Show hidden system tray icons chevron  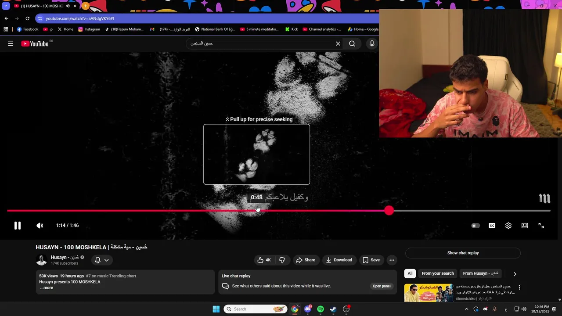coord(466,309)
